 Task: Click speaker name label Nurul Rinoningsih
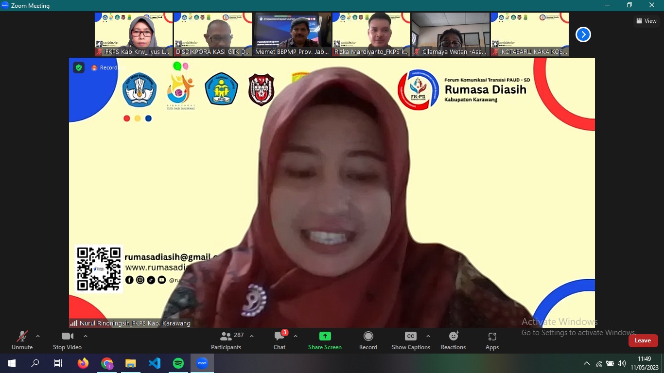pyautogui.click(x=131, y=323)
